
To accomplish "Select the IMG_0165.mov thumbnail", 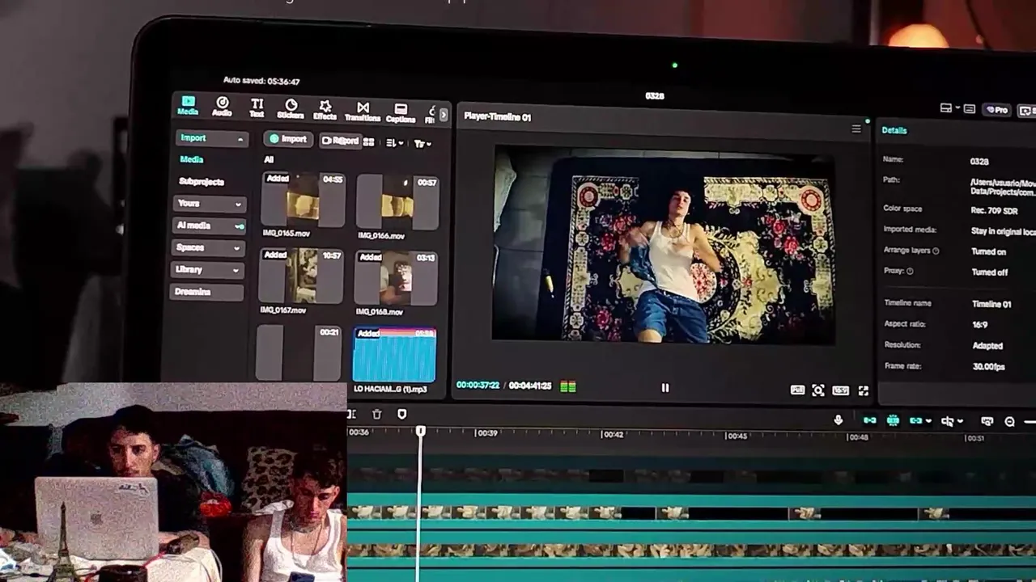I will pyautogui.click(x=304, y=200).
